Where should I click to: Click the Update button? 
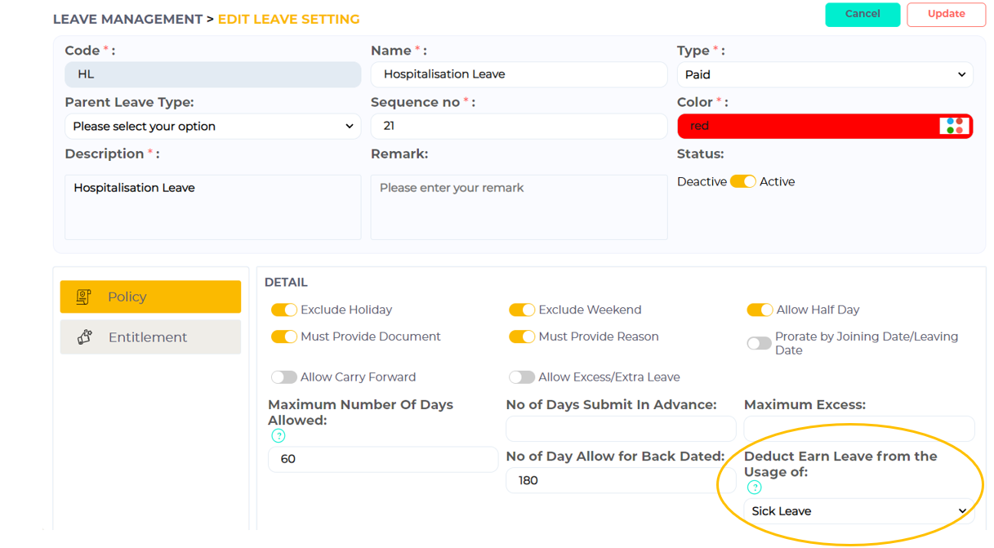click(946, 14)
